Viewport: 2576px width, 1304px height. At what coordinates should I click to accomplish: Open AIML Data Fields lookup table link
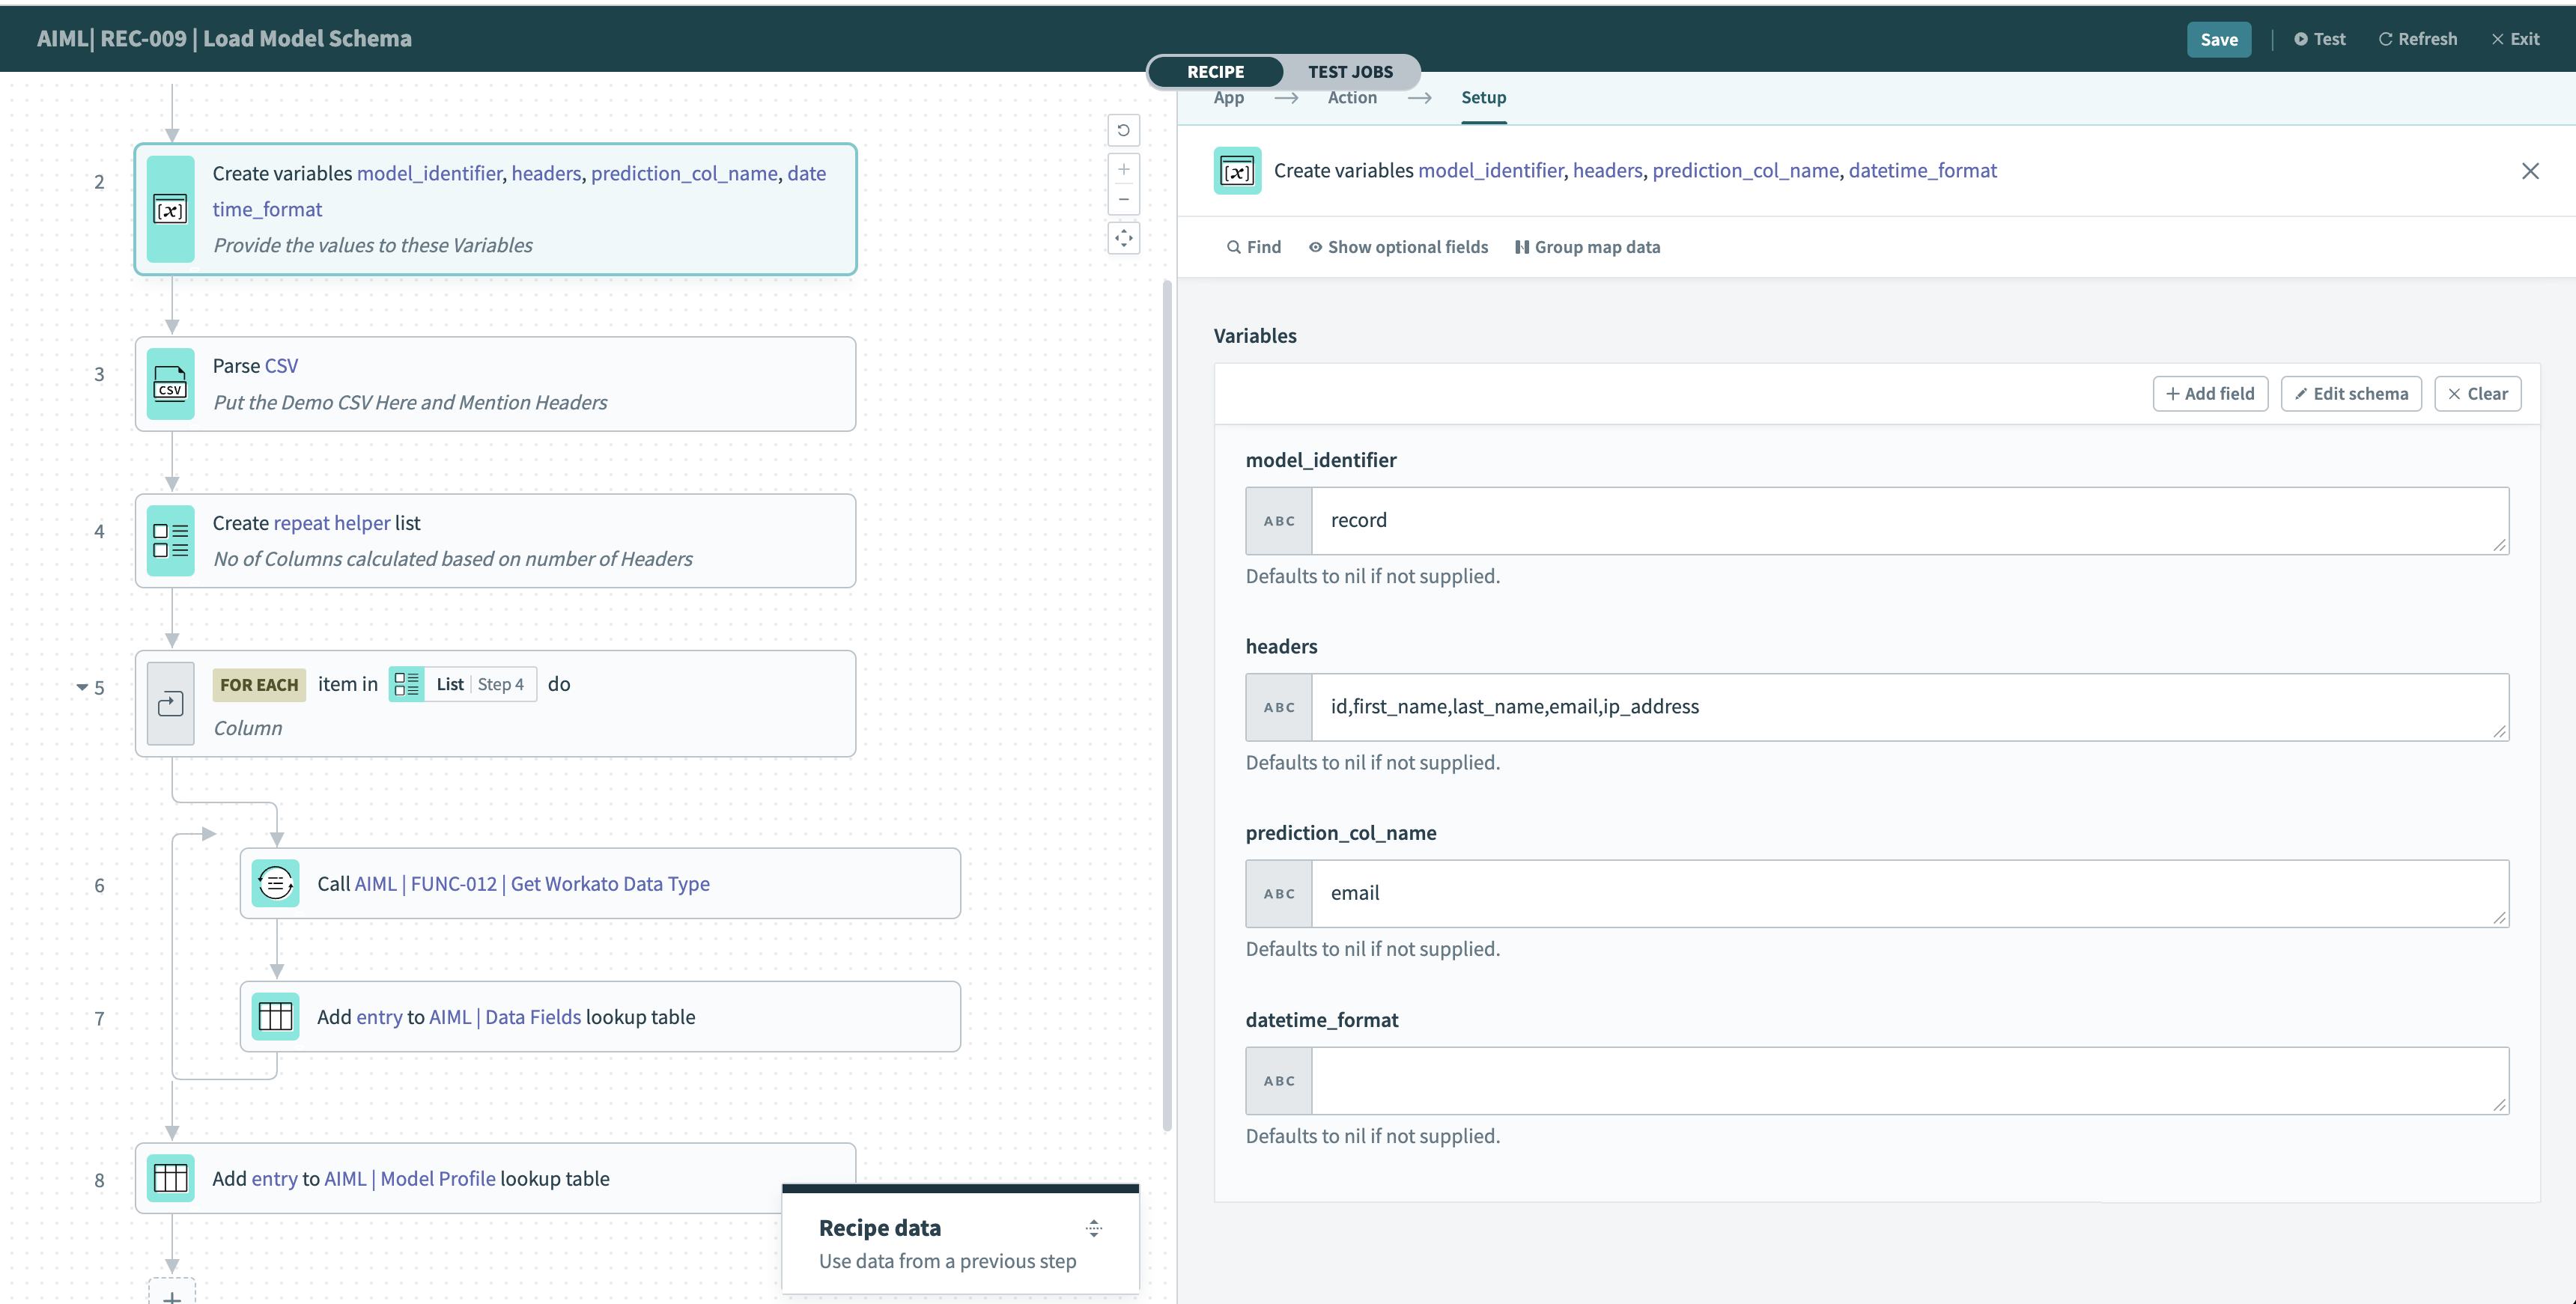tap(505, 1017)
